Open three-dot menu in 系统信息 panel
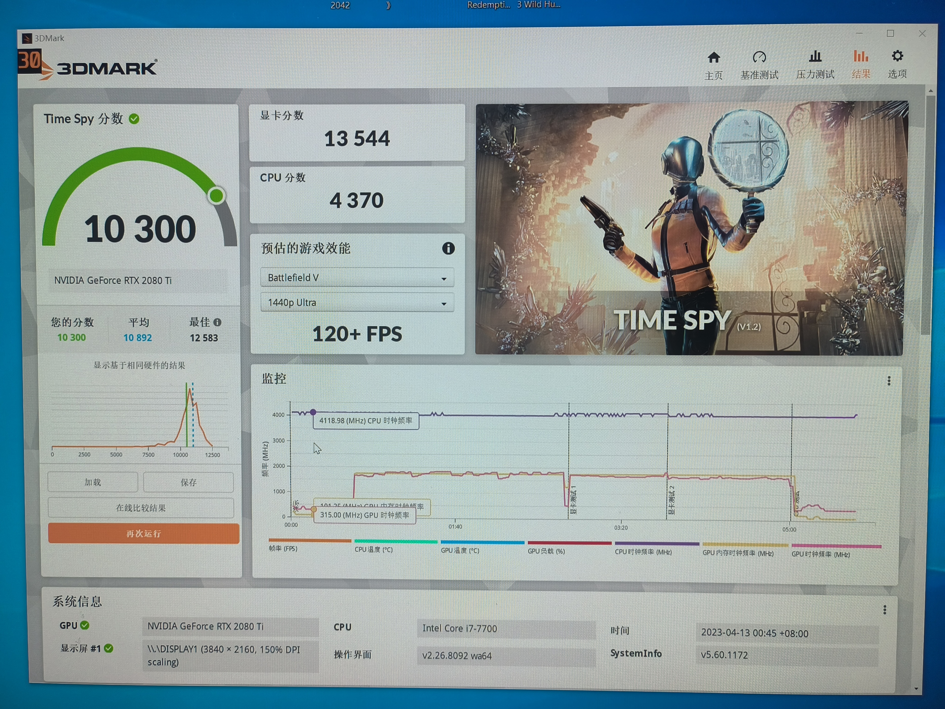This screenshot has width=945, height=709. (x=884, y=610)
